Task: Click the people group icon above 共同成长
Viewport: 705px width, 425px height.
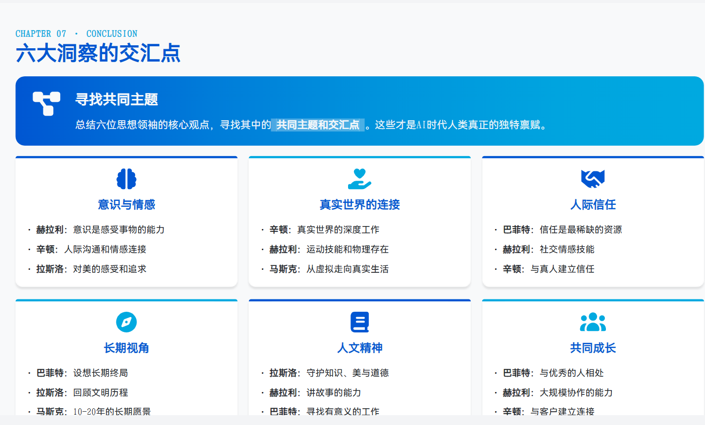Action: point(593,322)
